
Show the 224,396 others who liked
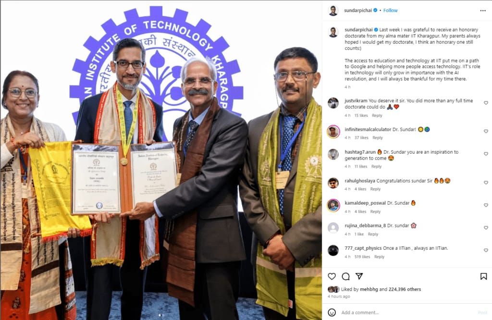(x=405, y=289)
